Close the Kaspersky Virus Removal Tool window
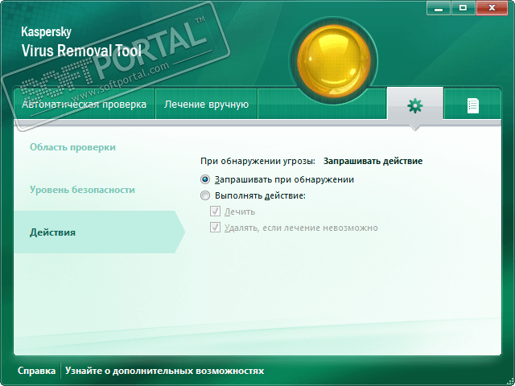 point(492,8)
